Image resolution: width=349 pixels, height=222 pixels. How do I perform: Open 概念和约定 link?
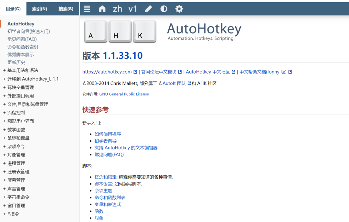[x=105, y=177]
